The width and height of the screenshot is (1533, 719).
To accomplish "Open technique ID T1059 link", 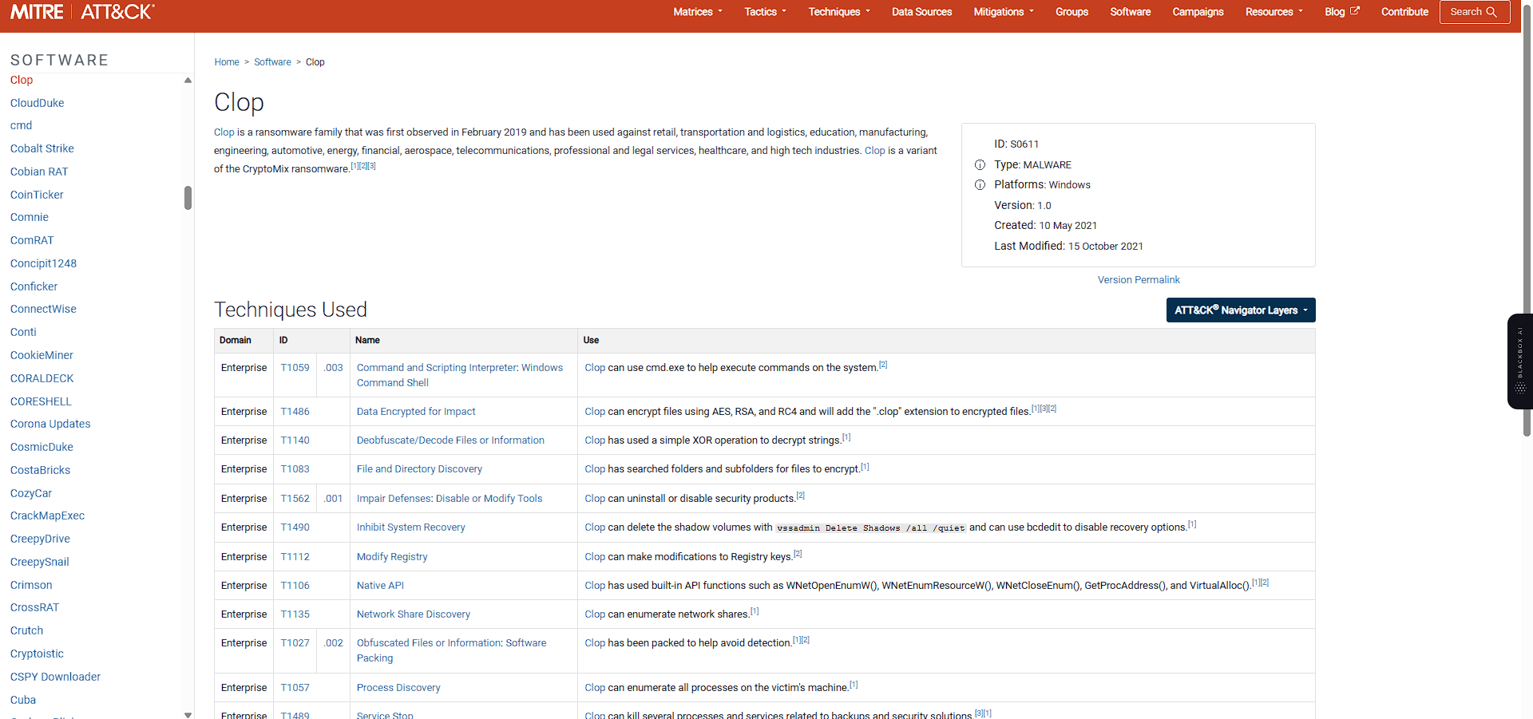I will (x=295, y=368).
